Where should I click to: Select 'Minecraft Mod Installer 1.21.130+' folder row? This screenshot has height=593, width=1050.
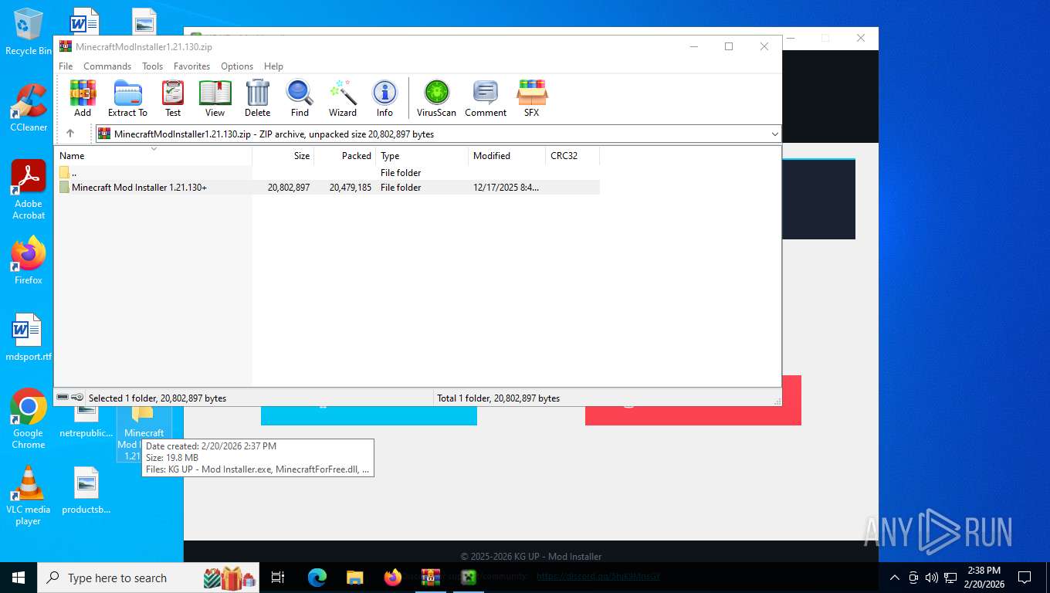click(327, 188)
